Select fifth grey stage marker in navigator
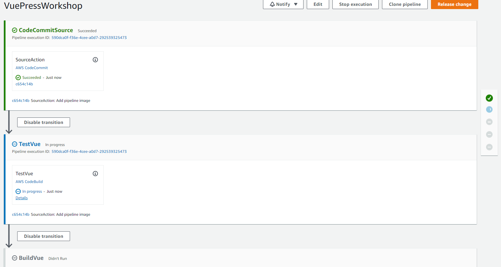The image size is (501, 267). pyautogui.click(x=489, y=147)
